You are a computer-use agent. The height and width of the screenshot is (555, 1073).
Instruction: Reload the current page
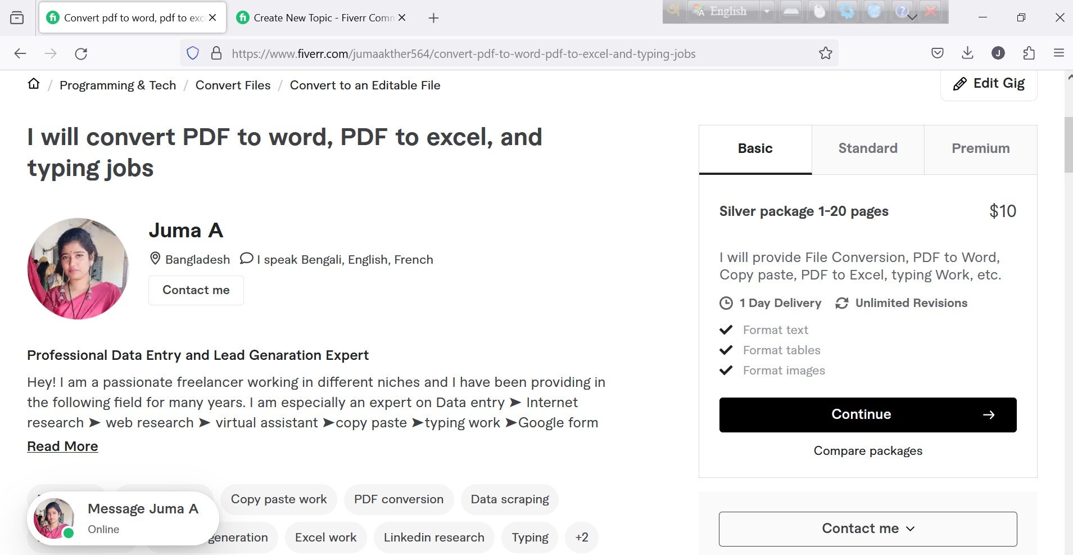(81, 53)
